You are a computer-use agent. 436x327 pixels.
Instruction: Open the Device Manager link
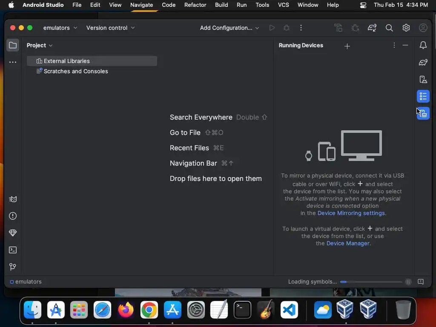tap(348, 243)
